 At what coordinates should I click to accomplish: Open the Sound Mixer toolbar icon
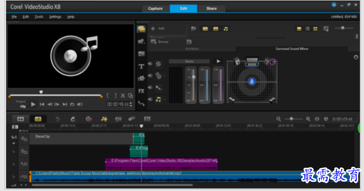click(104, 119)
